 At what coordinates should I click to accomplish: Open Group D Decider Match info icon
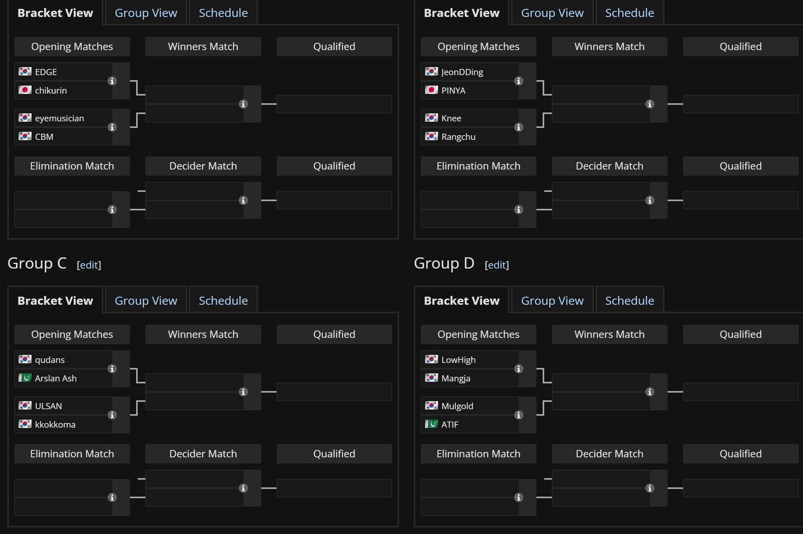(x=650, y=488)
